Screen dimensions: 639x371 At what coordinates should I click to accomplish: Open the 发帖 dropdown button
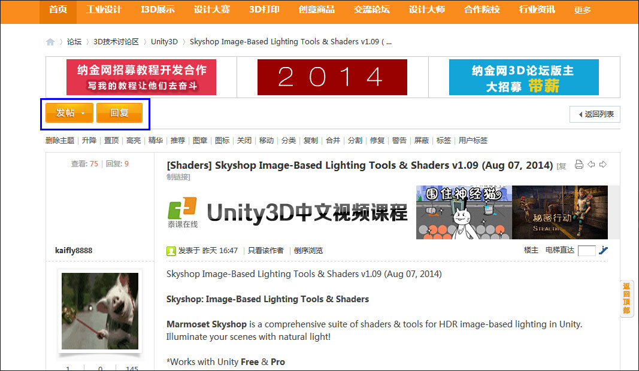coord(69,113)
